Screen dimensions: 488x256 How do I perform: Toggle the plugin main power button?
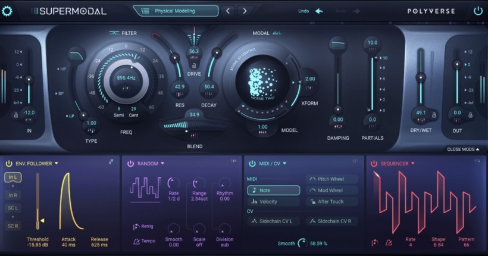click(x=478, y=11)
